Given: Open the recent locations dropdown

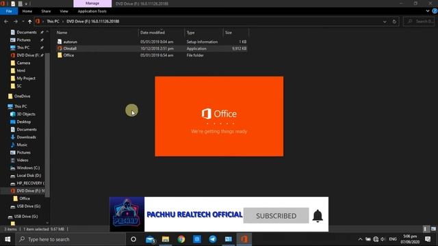Looking at the screenshot, I should coord(23,21).
